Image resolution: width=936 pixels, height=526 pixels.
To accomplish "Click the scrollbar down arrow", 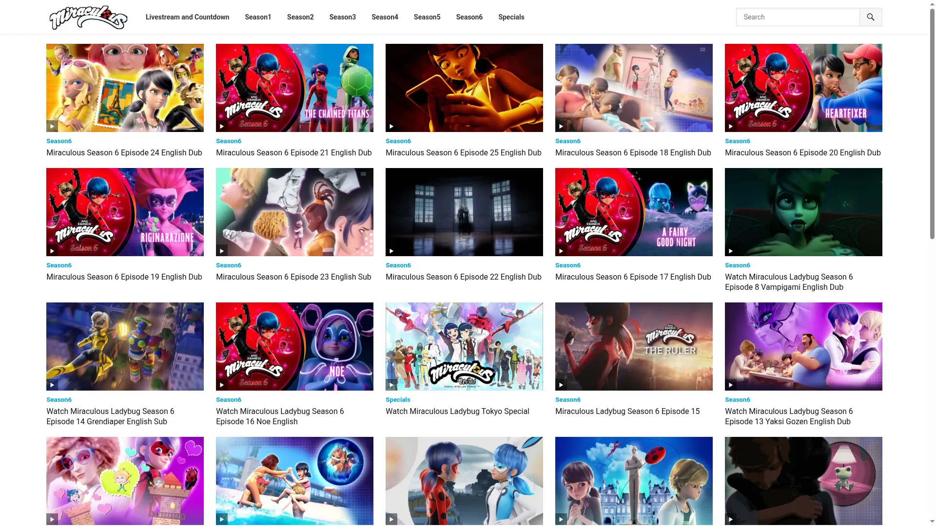I will tap(932, 522).
